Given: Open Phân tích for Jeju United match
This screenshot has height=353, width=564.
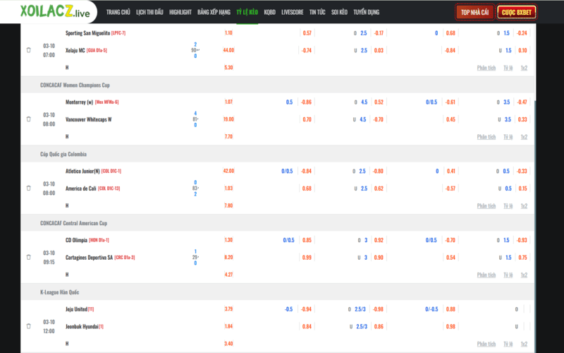Looking at the screenshot, I should 486,344.
